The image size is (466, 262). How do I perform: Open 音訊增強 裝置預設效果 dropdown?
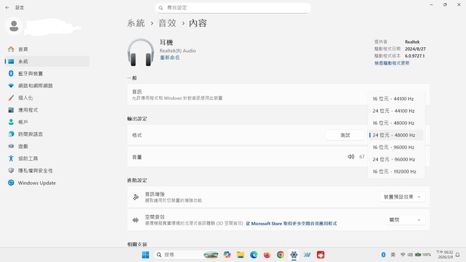[403, 197]
